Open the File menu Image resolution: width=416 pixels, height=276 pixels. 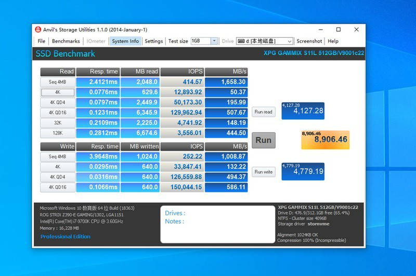tap(42, 41)
